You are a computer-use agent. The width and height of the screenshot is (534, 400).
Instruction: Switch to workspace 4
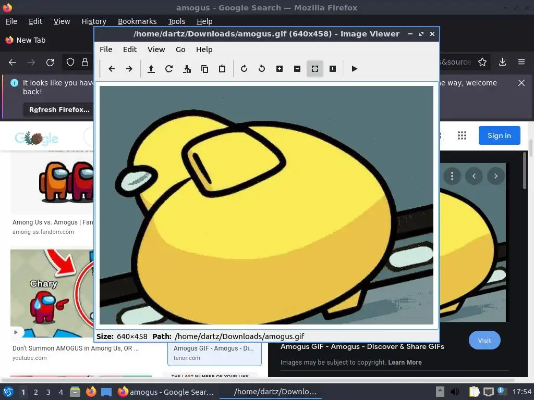(61, 392)
